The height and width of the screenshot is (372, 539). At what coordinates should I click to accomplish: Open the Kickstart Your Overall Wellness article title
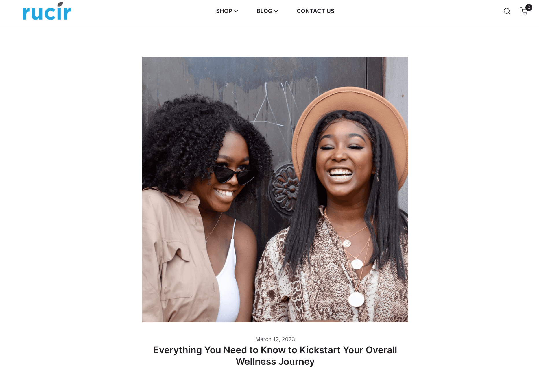[275, 356]
